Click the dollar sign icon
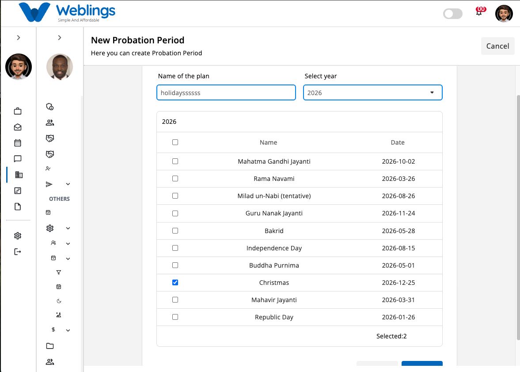 pyautogui.click(x=53, y=330)
